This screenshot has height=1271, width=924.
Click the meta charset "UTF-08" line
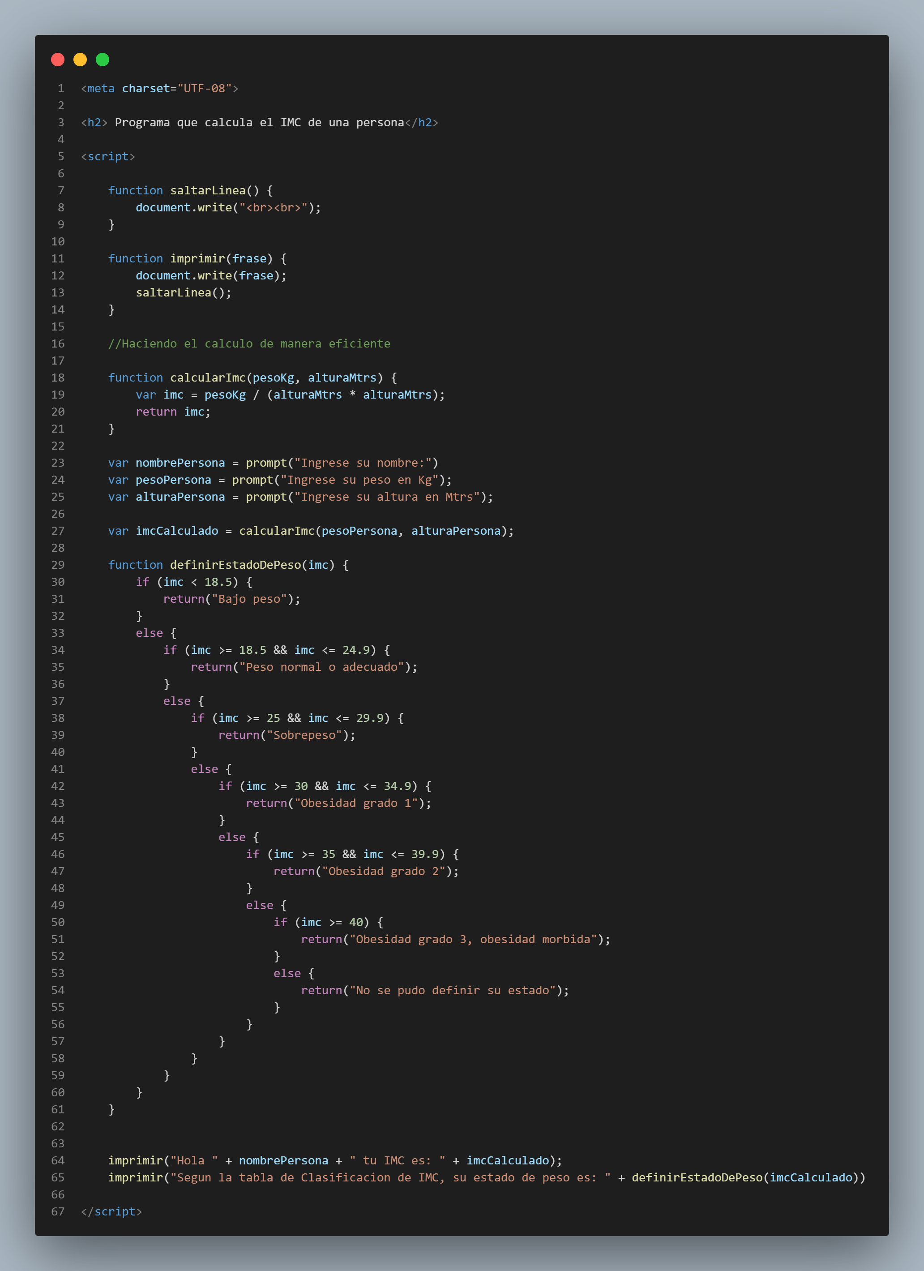point(160,89)
